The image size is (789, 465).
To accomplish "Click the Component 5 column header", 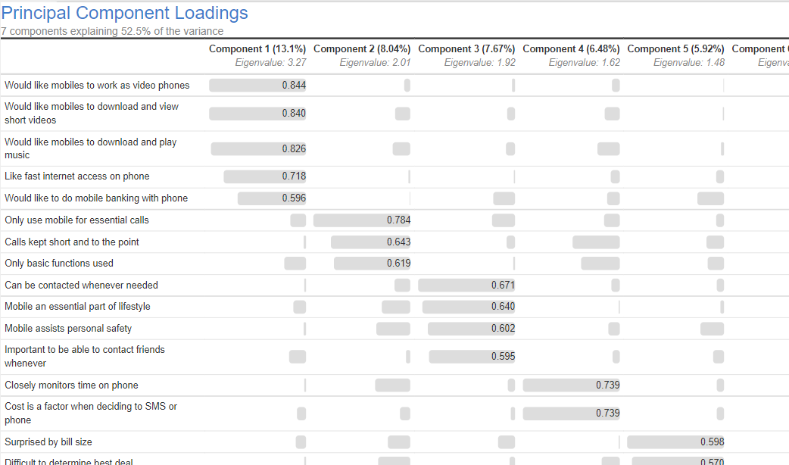I will coord(675,48).
